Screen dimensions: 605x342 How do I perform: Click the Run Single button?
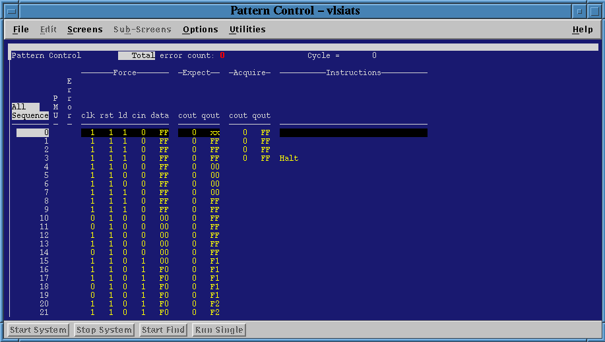click(219, 330)
